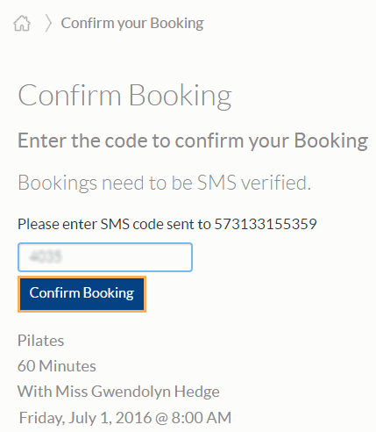Click the '60 Minutes' duration text
The image size is (376, 432).
coord(57,366)
